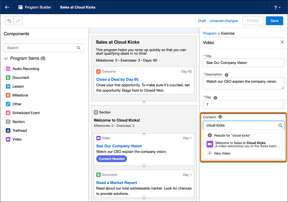Click the back arrow in the navigation bar

click(7, 7)
